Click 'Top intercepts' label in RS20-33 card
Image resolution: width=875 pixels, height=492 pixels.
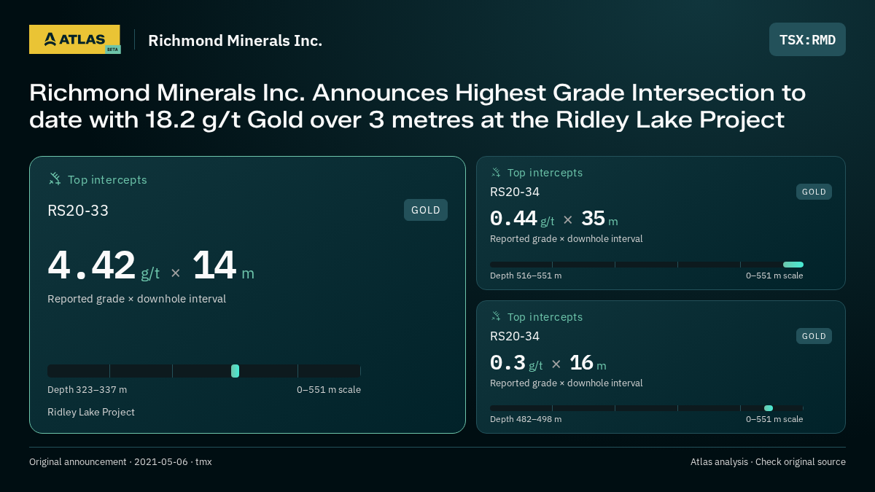[x=107, y=179]
